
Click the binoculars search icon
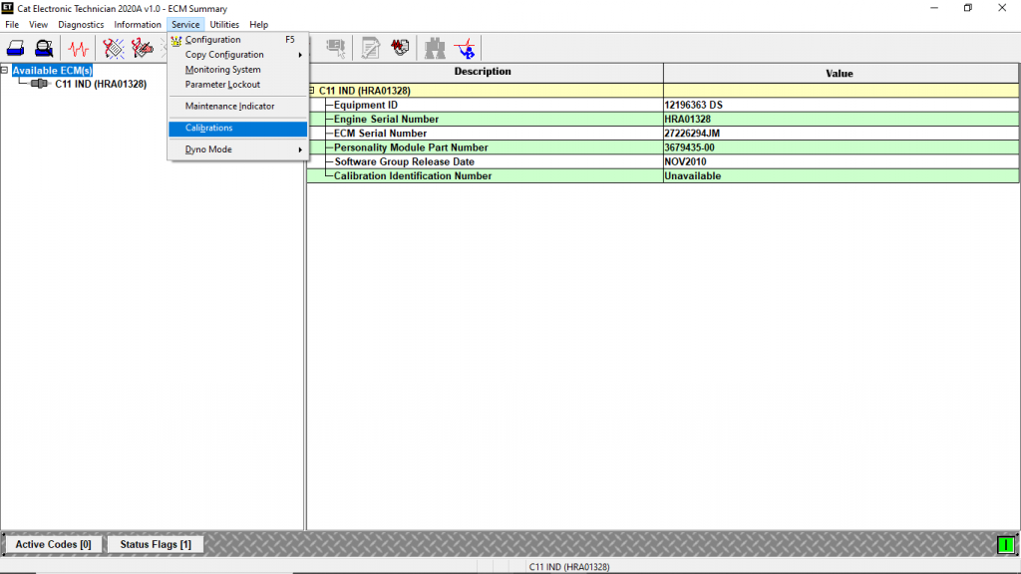(434, 47)
